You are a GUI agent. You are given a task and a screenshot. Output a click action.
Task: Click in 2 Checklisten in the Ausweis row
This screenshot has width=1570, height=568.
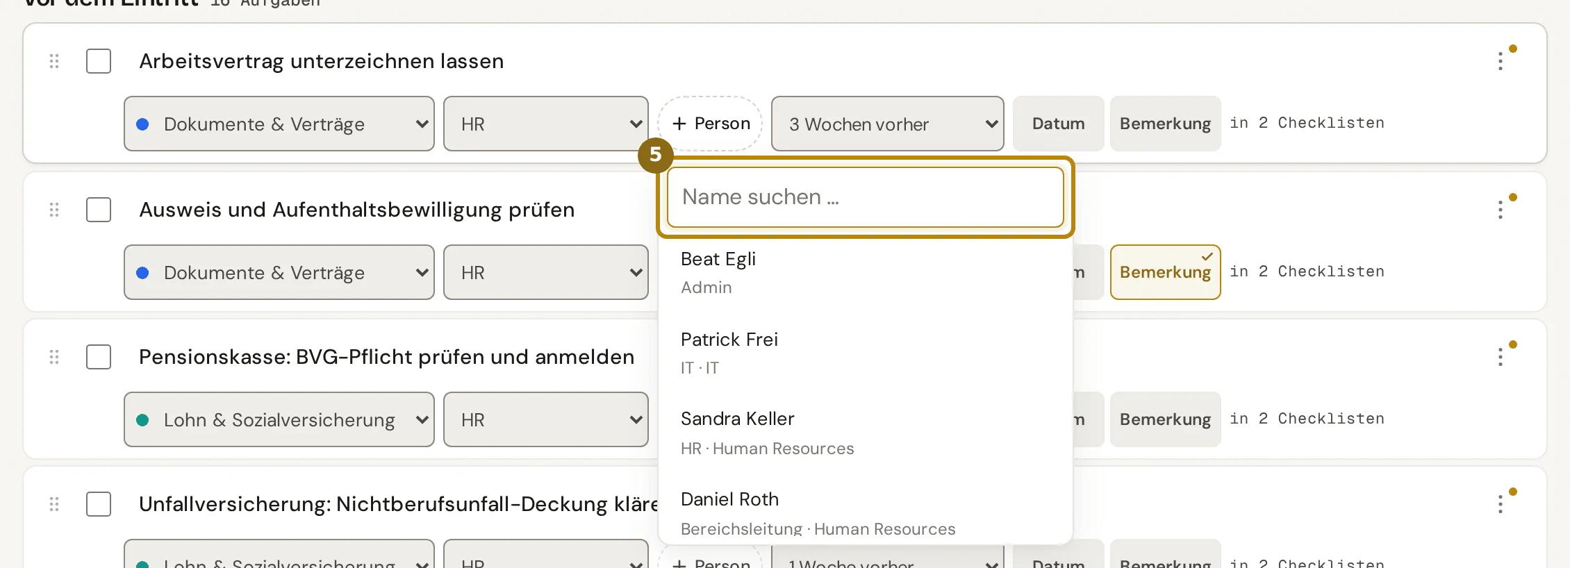point(1307,272)
